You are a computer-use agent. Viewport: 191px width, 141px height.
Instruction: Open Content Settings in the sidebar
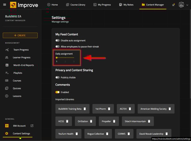coord(21,133)
